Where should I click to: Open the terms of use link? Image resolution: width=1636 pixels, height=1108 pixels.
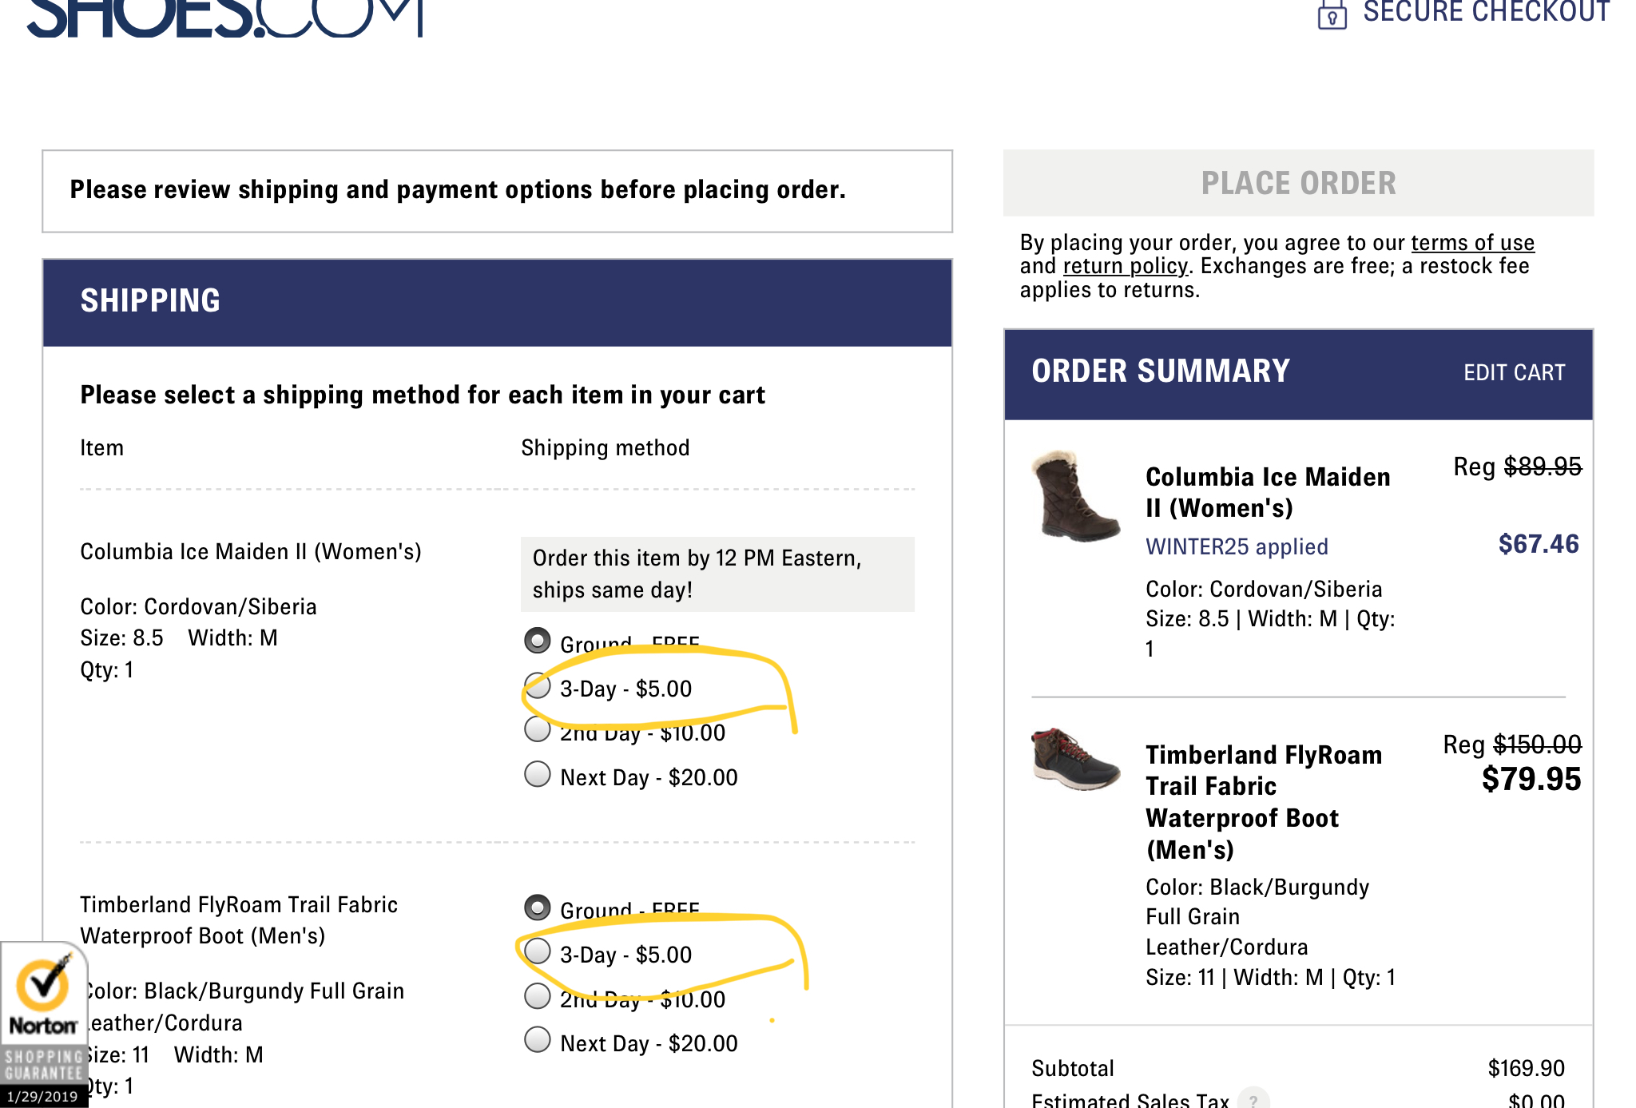1471,242
